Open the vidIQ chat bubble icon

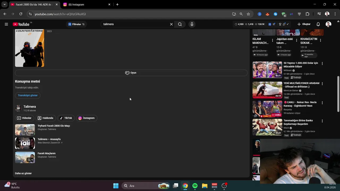284,24
